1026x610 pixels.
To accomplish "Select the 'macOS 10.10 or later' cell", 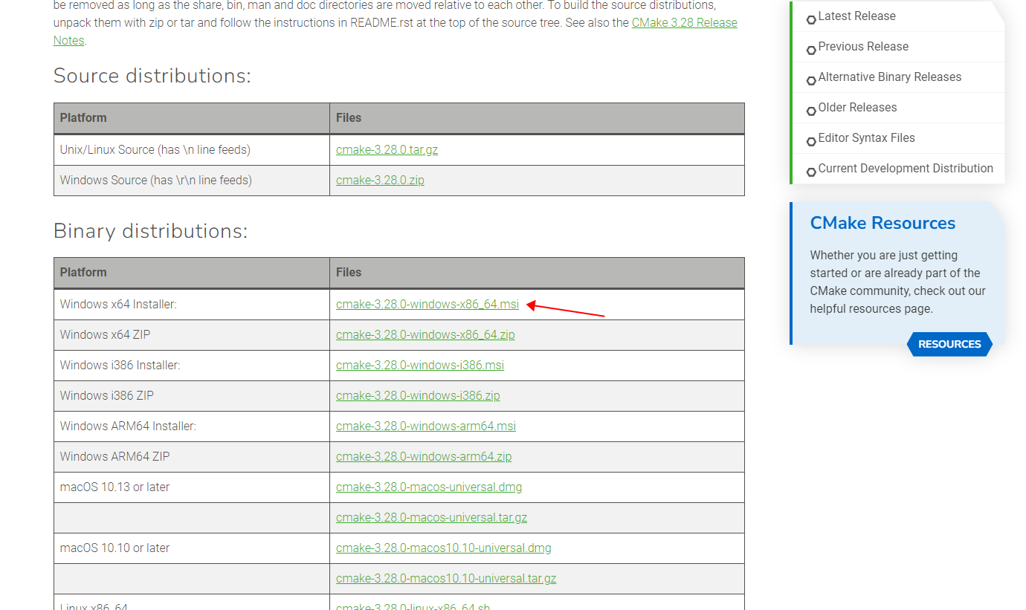I will [192, 548].
